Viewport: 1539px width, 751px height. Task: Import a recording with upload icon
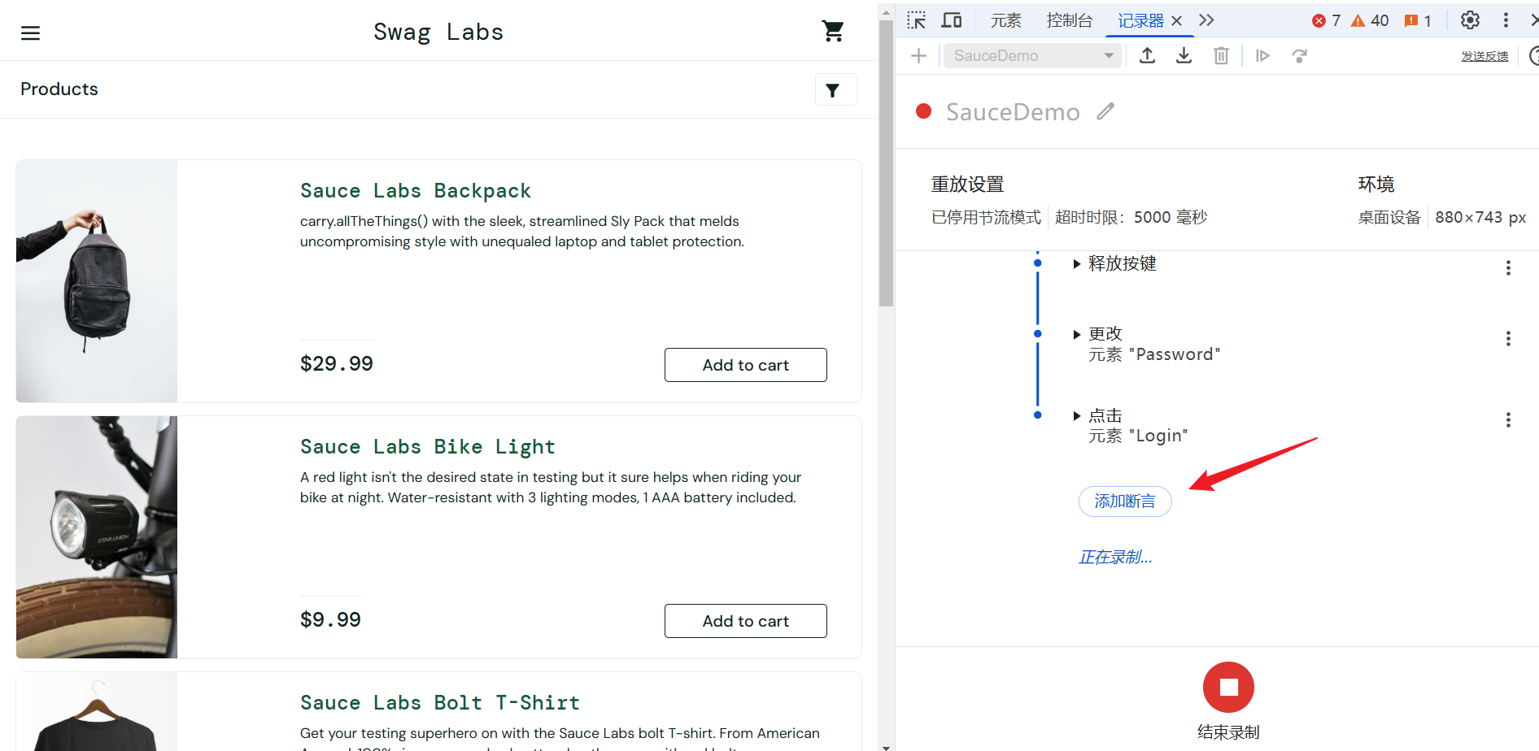pos(1147,55)
